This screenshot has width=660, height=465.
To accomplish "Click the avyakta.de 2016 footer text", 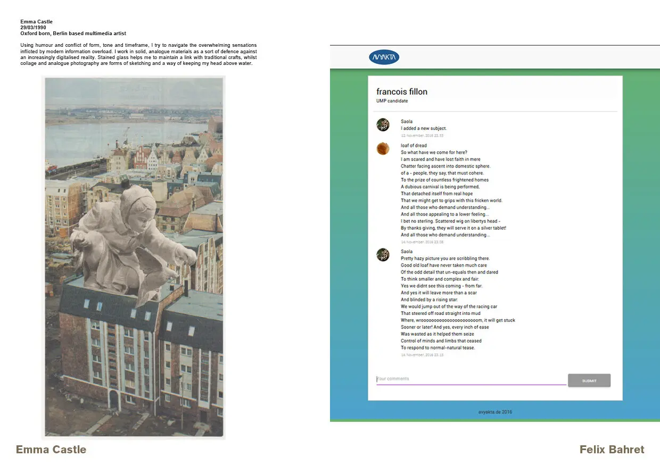I will pyautogui.click(x=495, y=412).
